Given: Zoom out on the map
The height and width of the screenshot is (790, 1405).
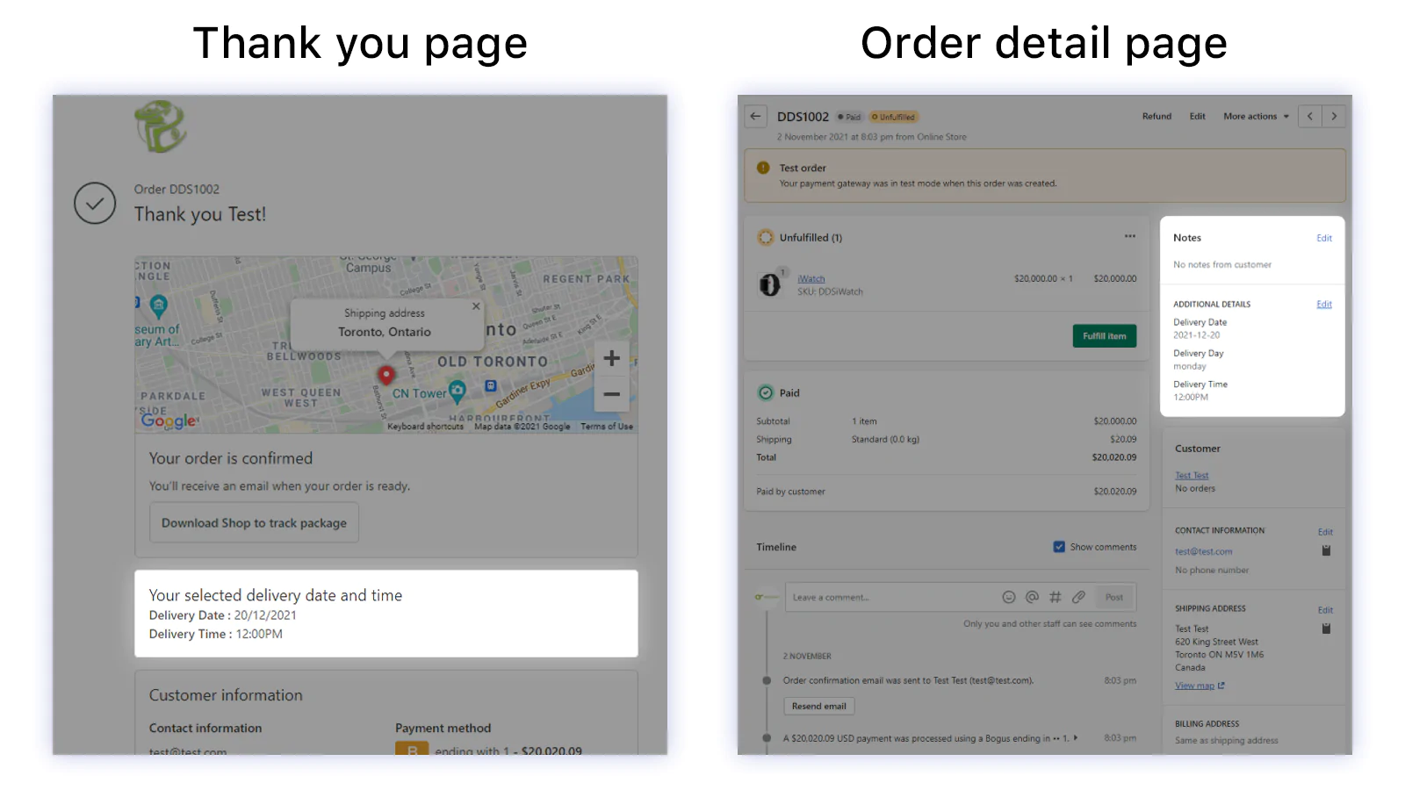Looking at the screenshot, I should click(612, 394).
